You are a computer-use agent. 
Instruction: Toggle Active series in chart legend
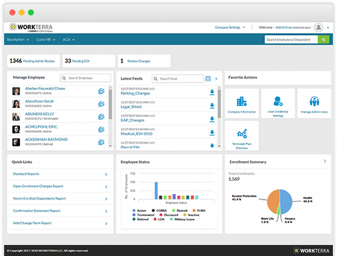(139, 211)
